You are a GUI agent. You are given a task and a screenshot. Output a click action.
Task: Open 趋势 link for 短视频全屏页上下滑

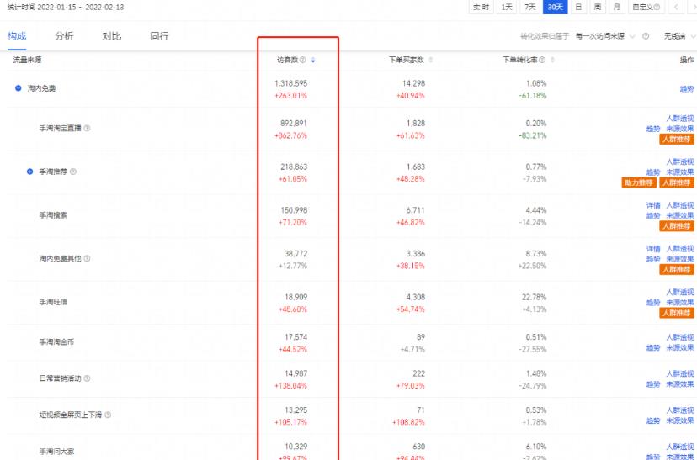pos(653,420)
